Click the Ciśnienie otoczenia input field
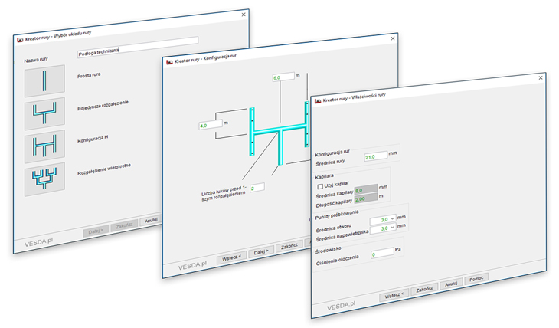This screenshot has width=559, height=328. [x=382, y=254]
